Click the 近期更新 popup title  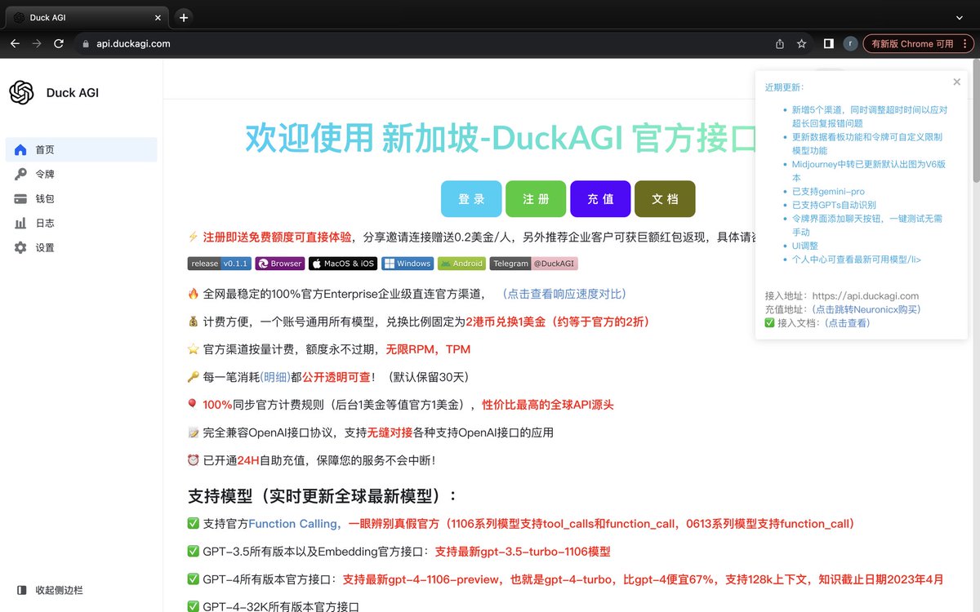click(x=784, y=86)
